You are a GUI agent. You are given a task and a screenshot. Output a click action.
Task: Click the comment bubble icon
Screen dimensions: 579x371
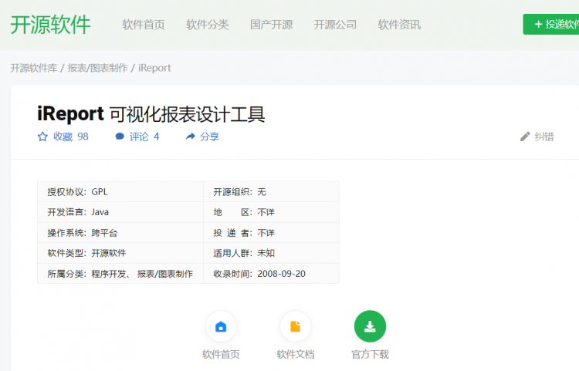120,137
